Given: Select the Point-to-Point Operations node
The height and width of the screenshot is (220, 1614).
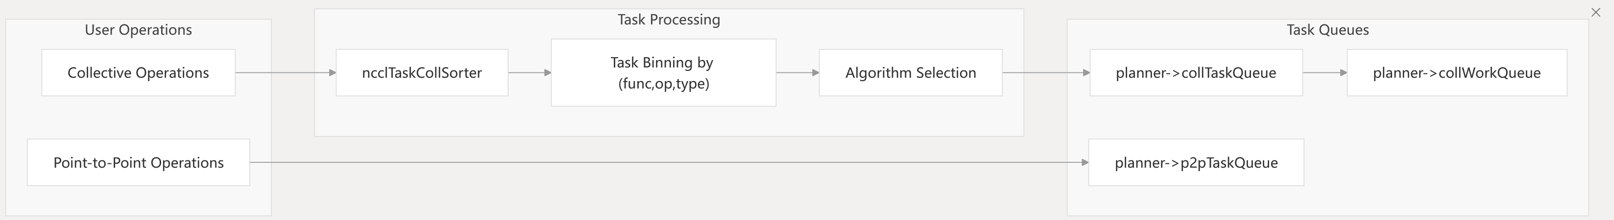Looking at the screenshot, I should pyautogui.click(x=139, y=162).
